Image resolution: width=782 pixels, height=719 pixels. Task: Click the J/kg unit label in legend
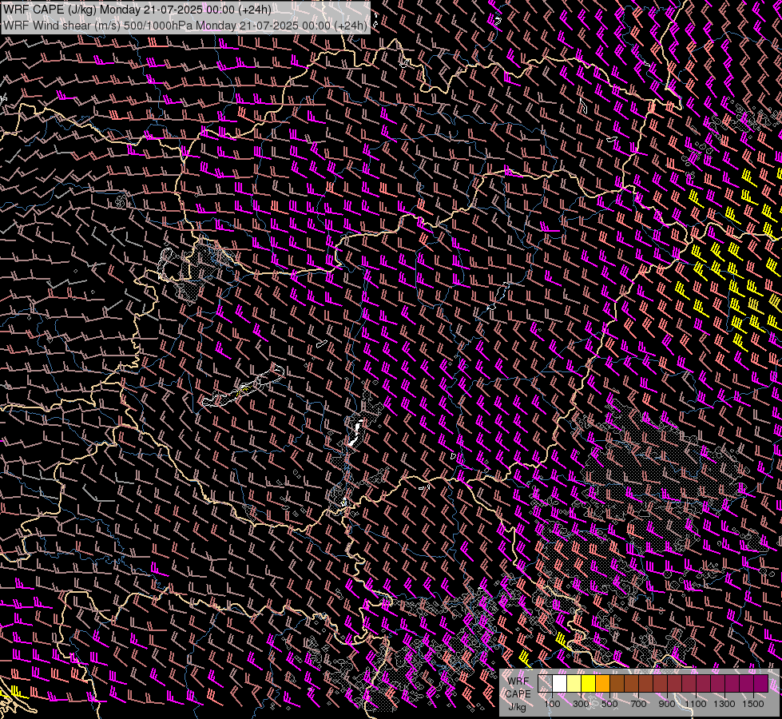click(x=517, y=707)
